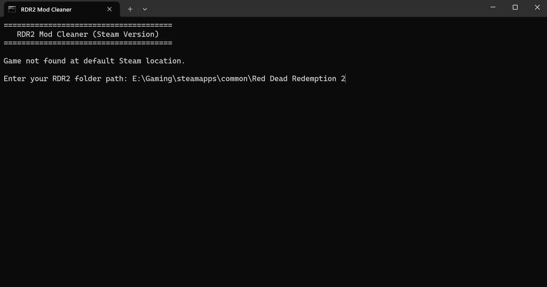The height and width of the screenshot is (287, 547).
Task: Close the RDR2 Mod Cleaner tab
Action: point(109,9)
